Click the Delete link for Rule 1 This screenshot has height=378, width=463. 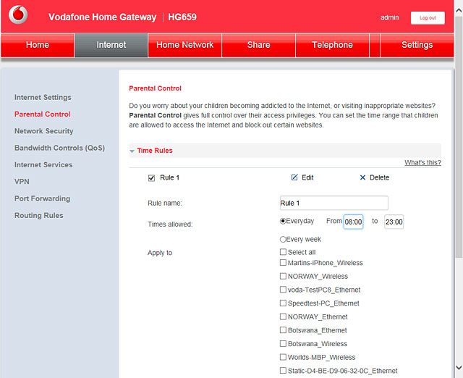tap(379, 177)
